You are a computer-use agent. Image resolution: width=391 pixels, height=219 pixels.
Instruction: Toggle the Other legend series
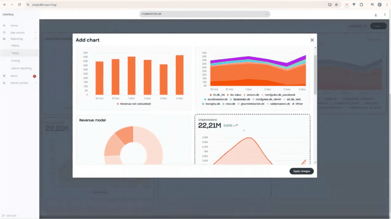coord(297,104)
